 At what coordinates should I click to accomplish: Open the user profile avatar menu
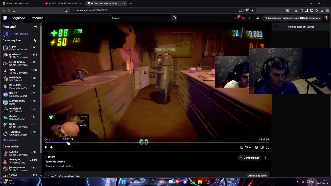[326, 18]
